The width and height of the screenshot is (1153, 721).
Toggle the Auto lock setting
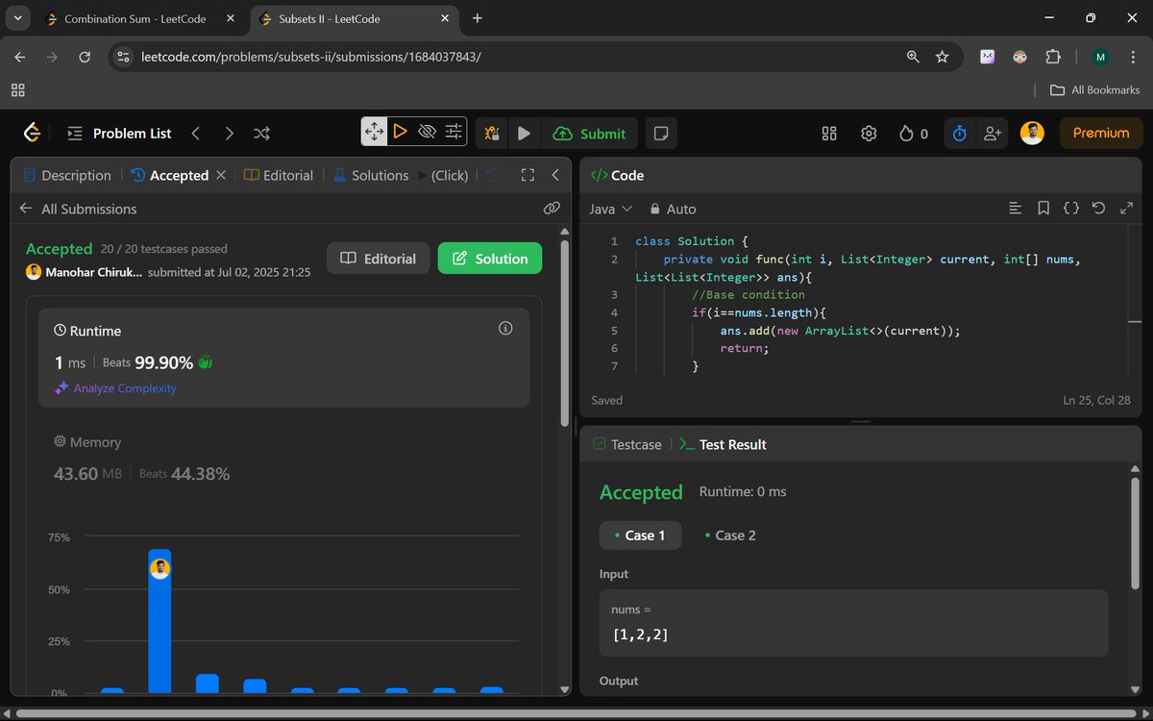point(673,209)
